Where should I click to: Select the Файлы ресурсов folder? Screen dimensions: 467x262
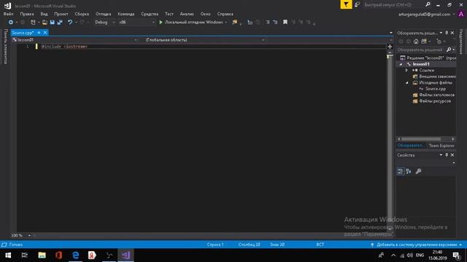435,101
